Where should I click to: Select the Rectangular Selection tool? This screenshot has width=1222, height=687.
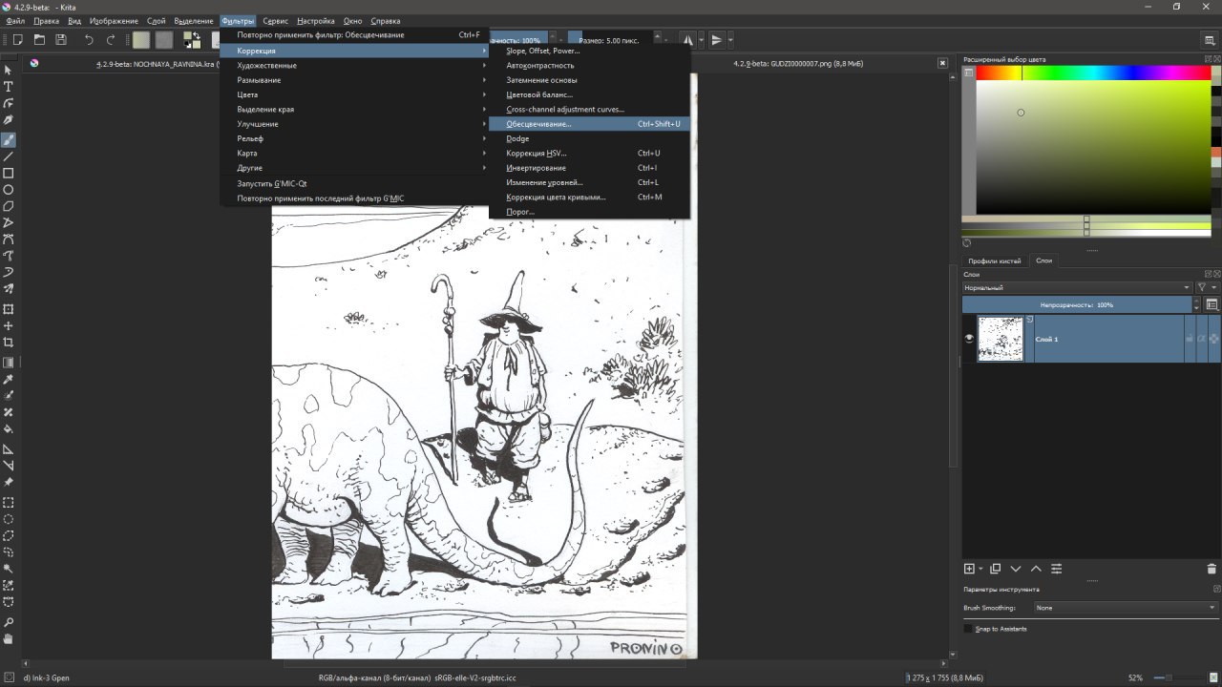(9, 503)
